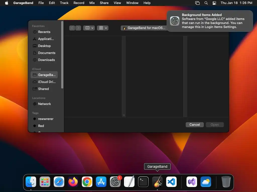Open TextEdit from the dock
The image size is (257, 192).
pyautogui.click(x=129, y=182)
